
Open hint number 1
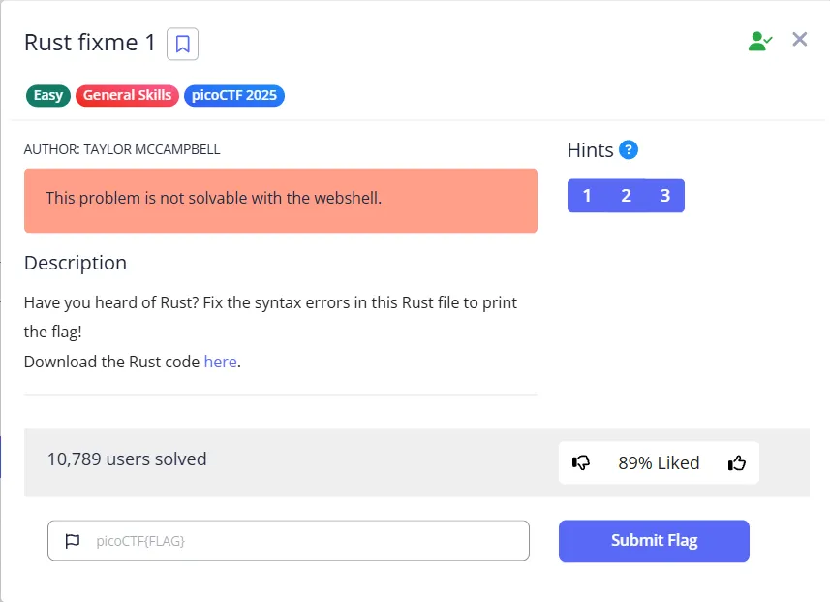587,195
